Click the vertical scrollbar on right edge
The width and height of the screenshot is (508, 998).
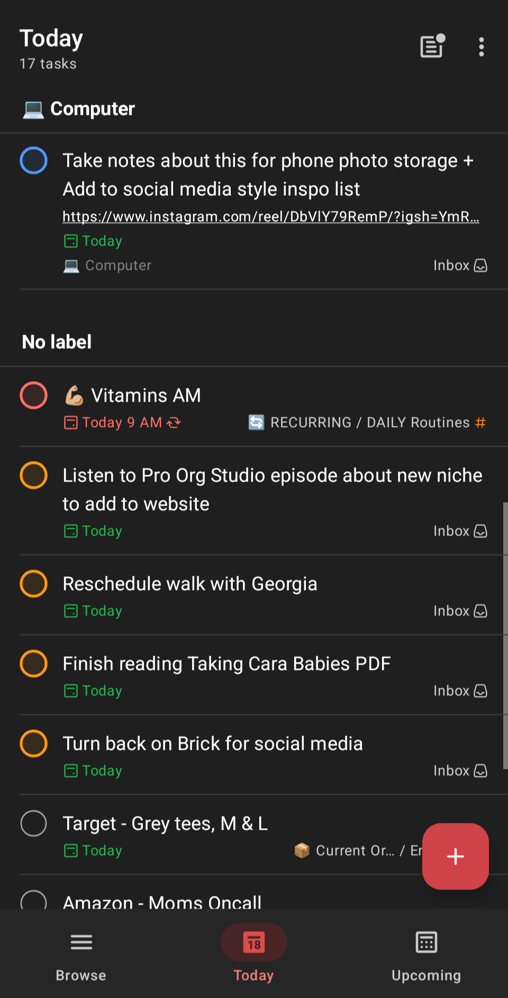(505, 635)
